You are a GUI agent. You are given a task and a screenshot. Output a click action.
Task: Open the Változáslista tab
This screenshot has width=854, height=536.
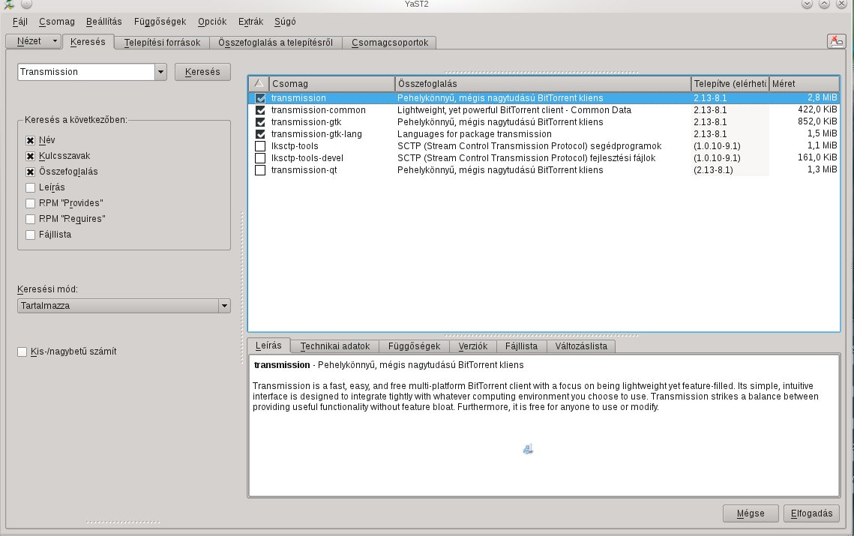(581, 346)
